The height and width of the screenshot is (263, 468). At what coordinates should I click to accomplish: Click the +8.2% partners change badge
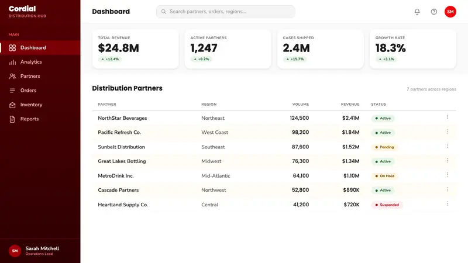(x=201, y=59)
